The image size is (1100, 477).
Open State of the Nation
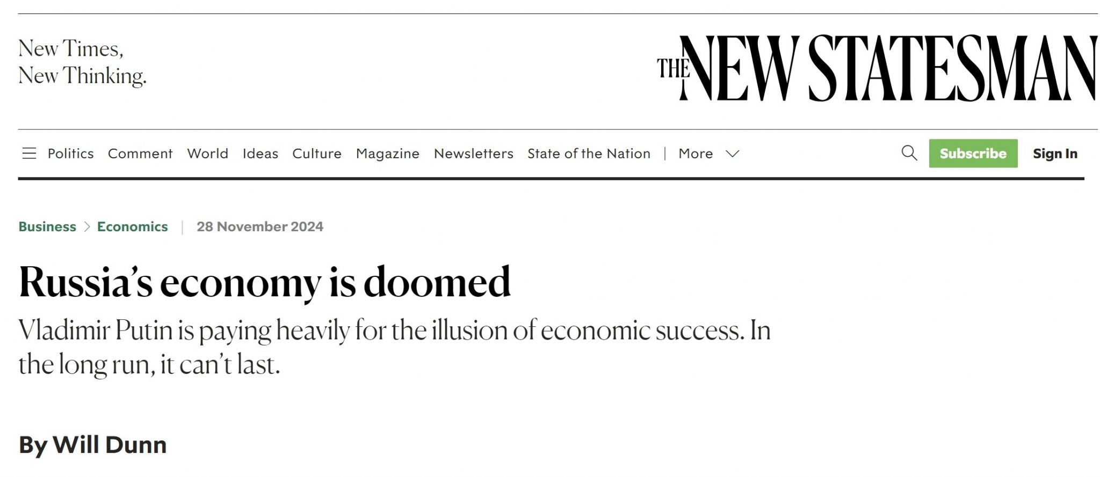tap(589, 153)
